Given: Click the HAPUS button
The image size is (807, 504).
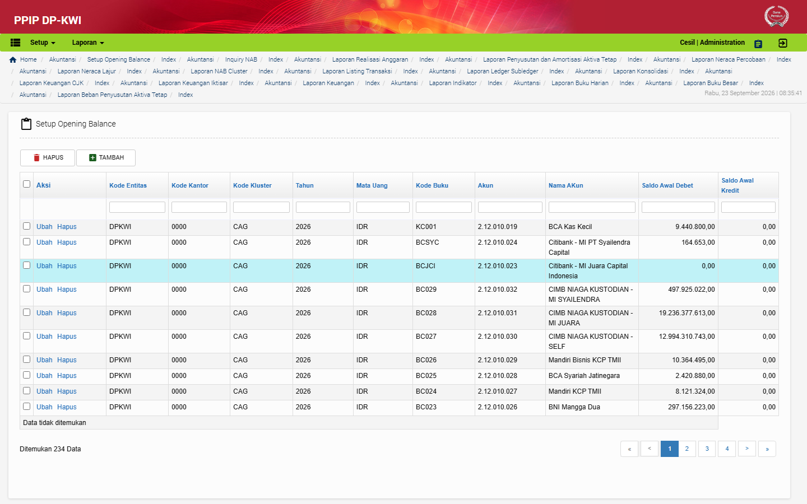Looking at the screenshot, I should (x=48, y=158).
